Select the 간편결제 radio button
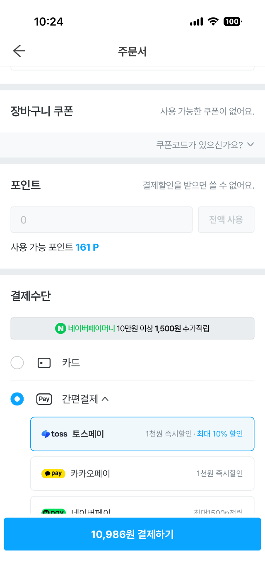This screenshot has width=265, height=577. coord(17,399)
